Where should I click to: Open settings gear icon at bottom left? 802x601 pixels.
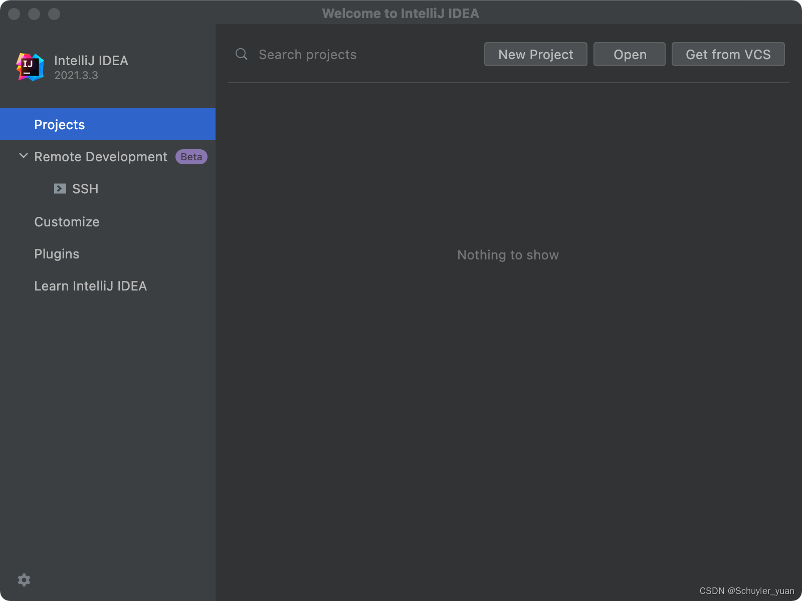[x=24, y=580]
